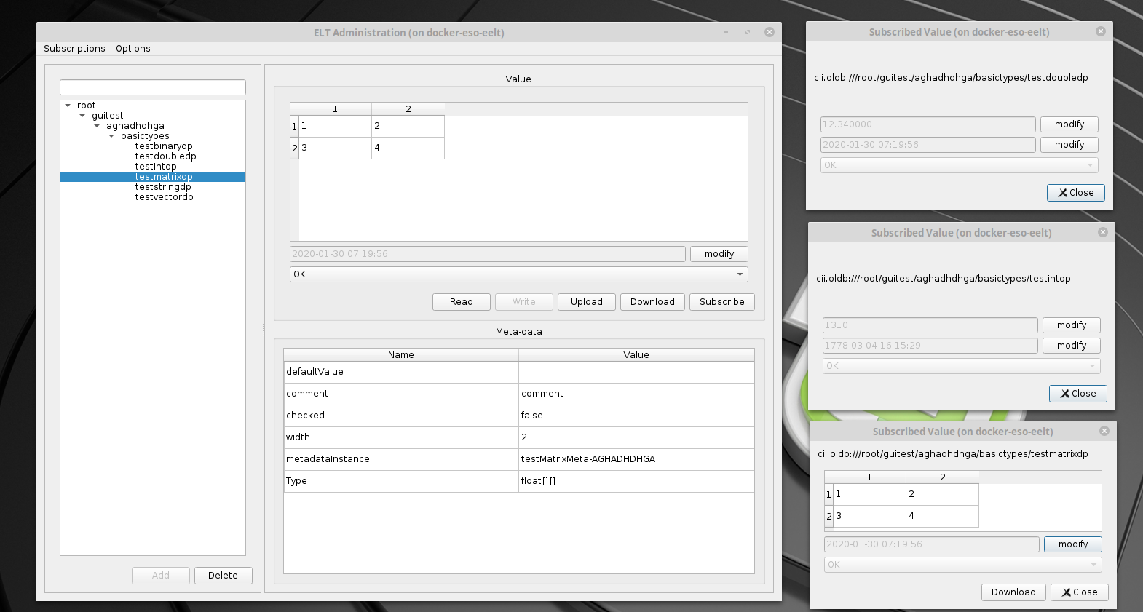The image size is (1143, 612).
Task: Close the testintdp dialog via title bar icon
Action: (x=1102, y=232)
